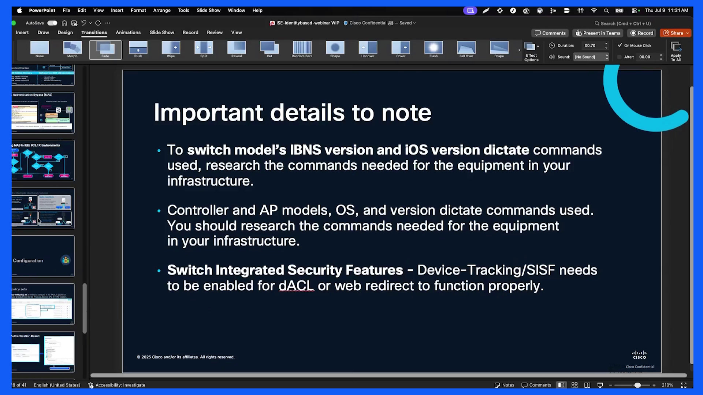Start slide show from the status bar icon
Image resolution: width=703 pixels, height=395 pixels.
pyautogui.click(x=600, y=385)
